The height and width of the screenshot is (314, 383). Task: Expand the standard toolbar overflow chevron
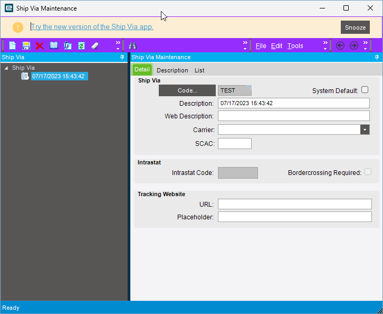tap(118, 45)
